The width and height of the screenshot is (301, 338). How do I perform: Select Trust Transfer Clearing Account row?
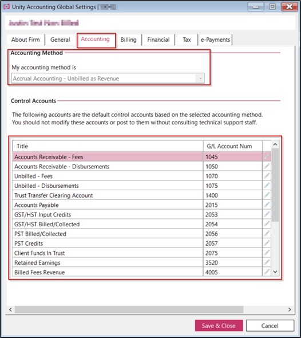click(x=142, y=195)
